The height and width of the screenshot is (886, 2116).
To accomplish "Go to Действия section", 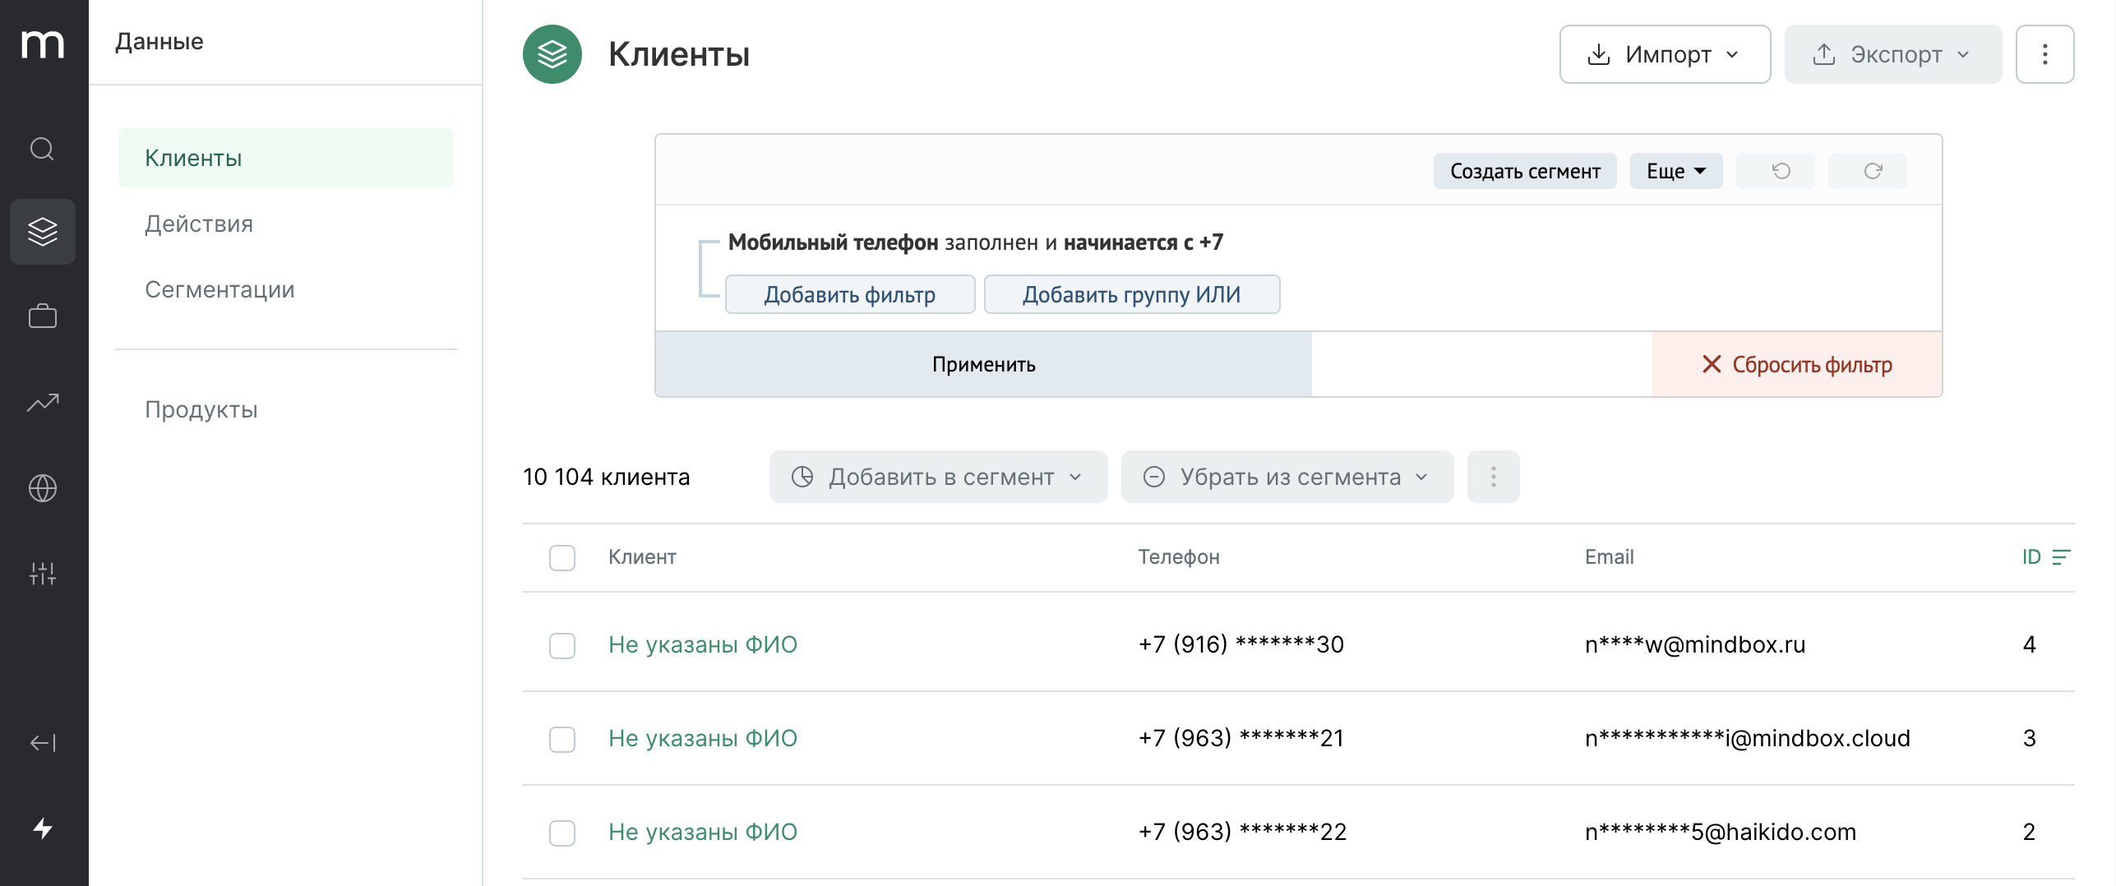I will point(199,224).
